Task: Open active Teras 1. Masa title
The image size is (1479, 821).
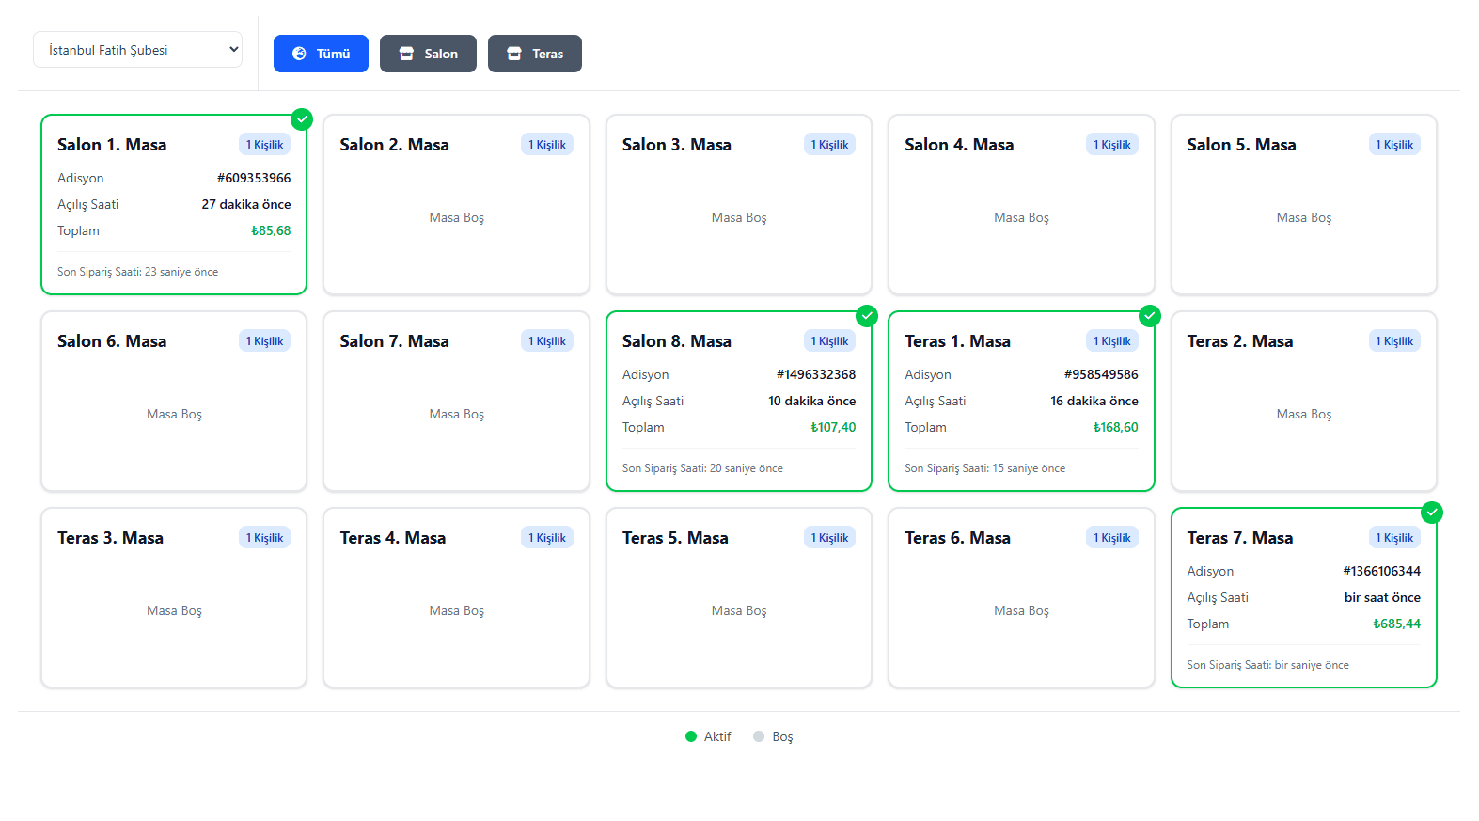Action: (957, 341)
